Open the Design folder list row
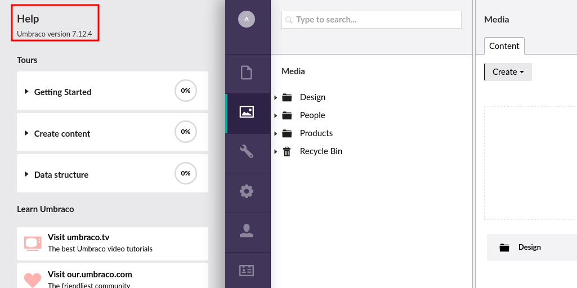577x288 pixels. pyautogui.click(x=532, y=247)
